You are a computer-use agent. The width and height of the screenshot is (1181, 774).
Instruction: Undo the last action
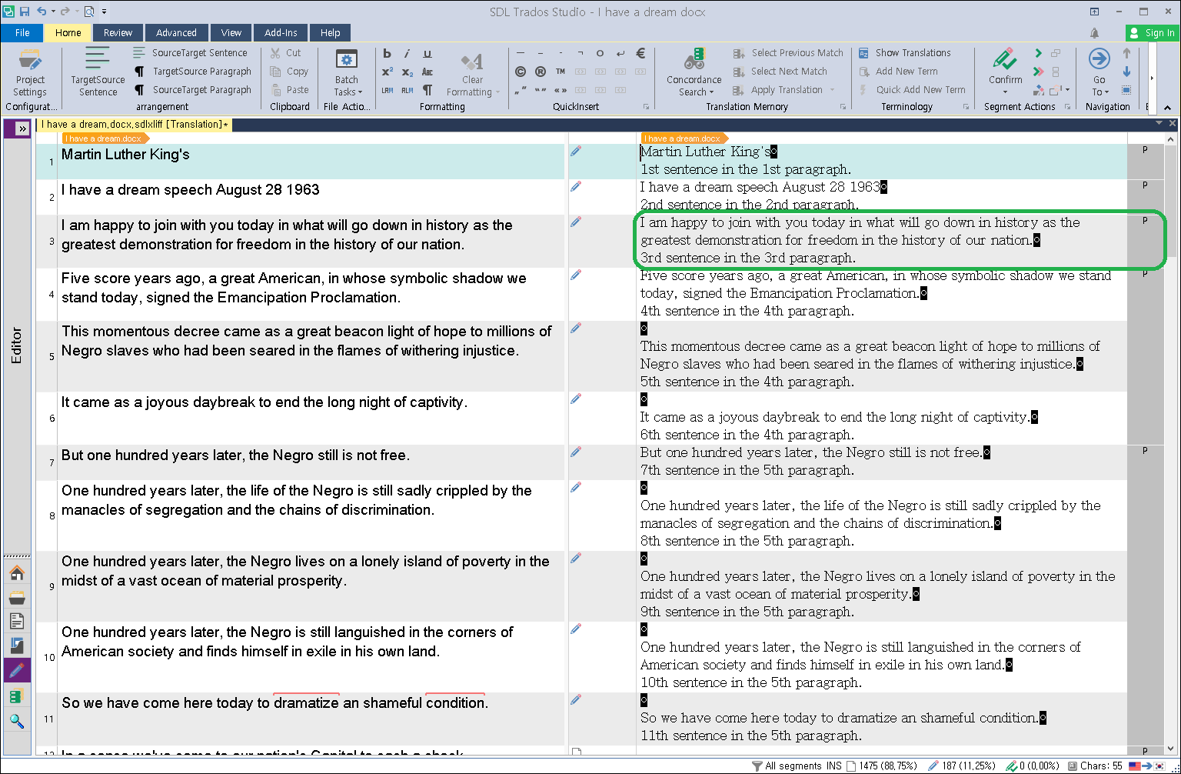[x=42, y=12]
